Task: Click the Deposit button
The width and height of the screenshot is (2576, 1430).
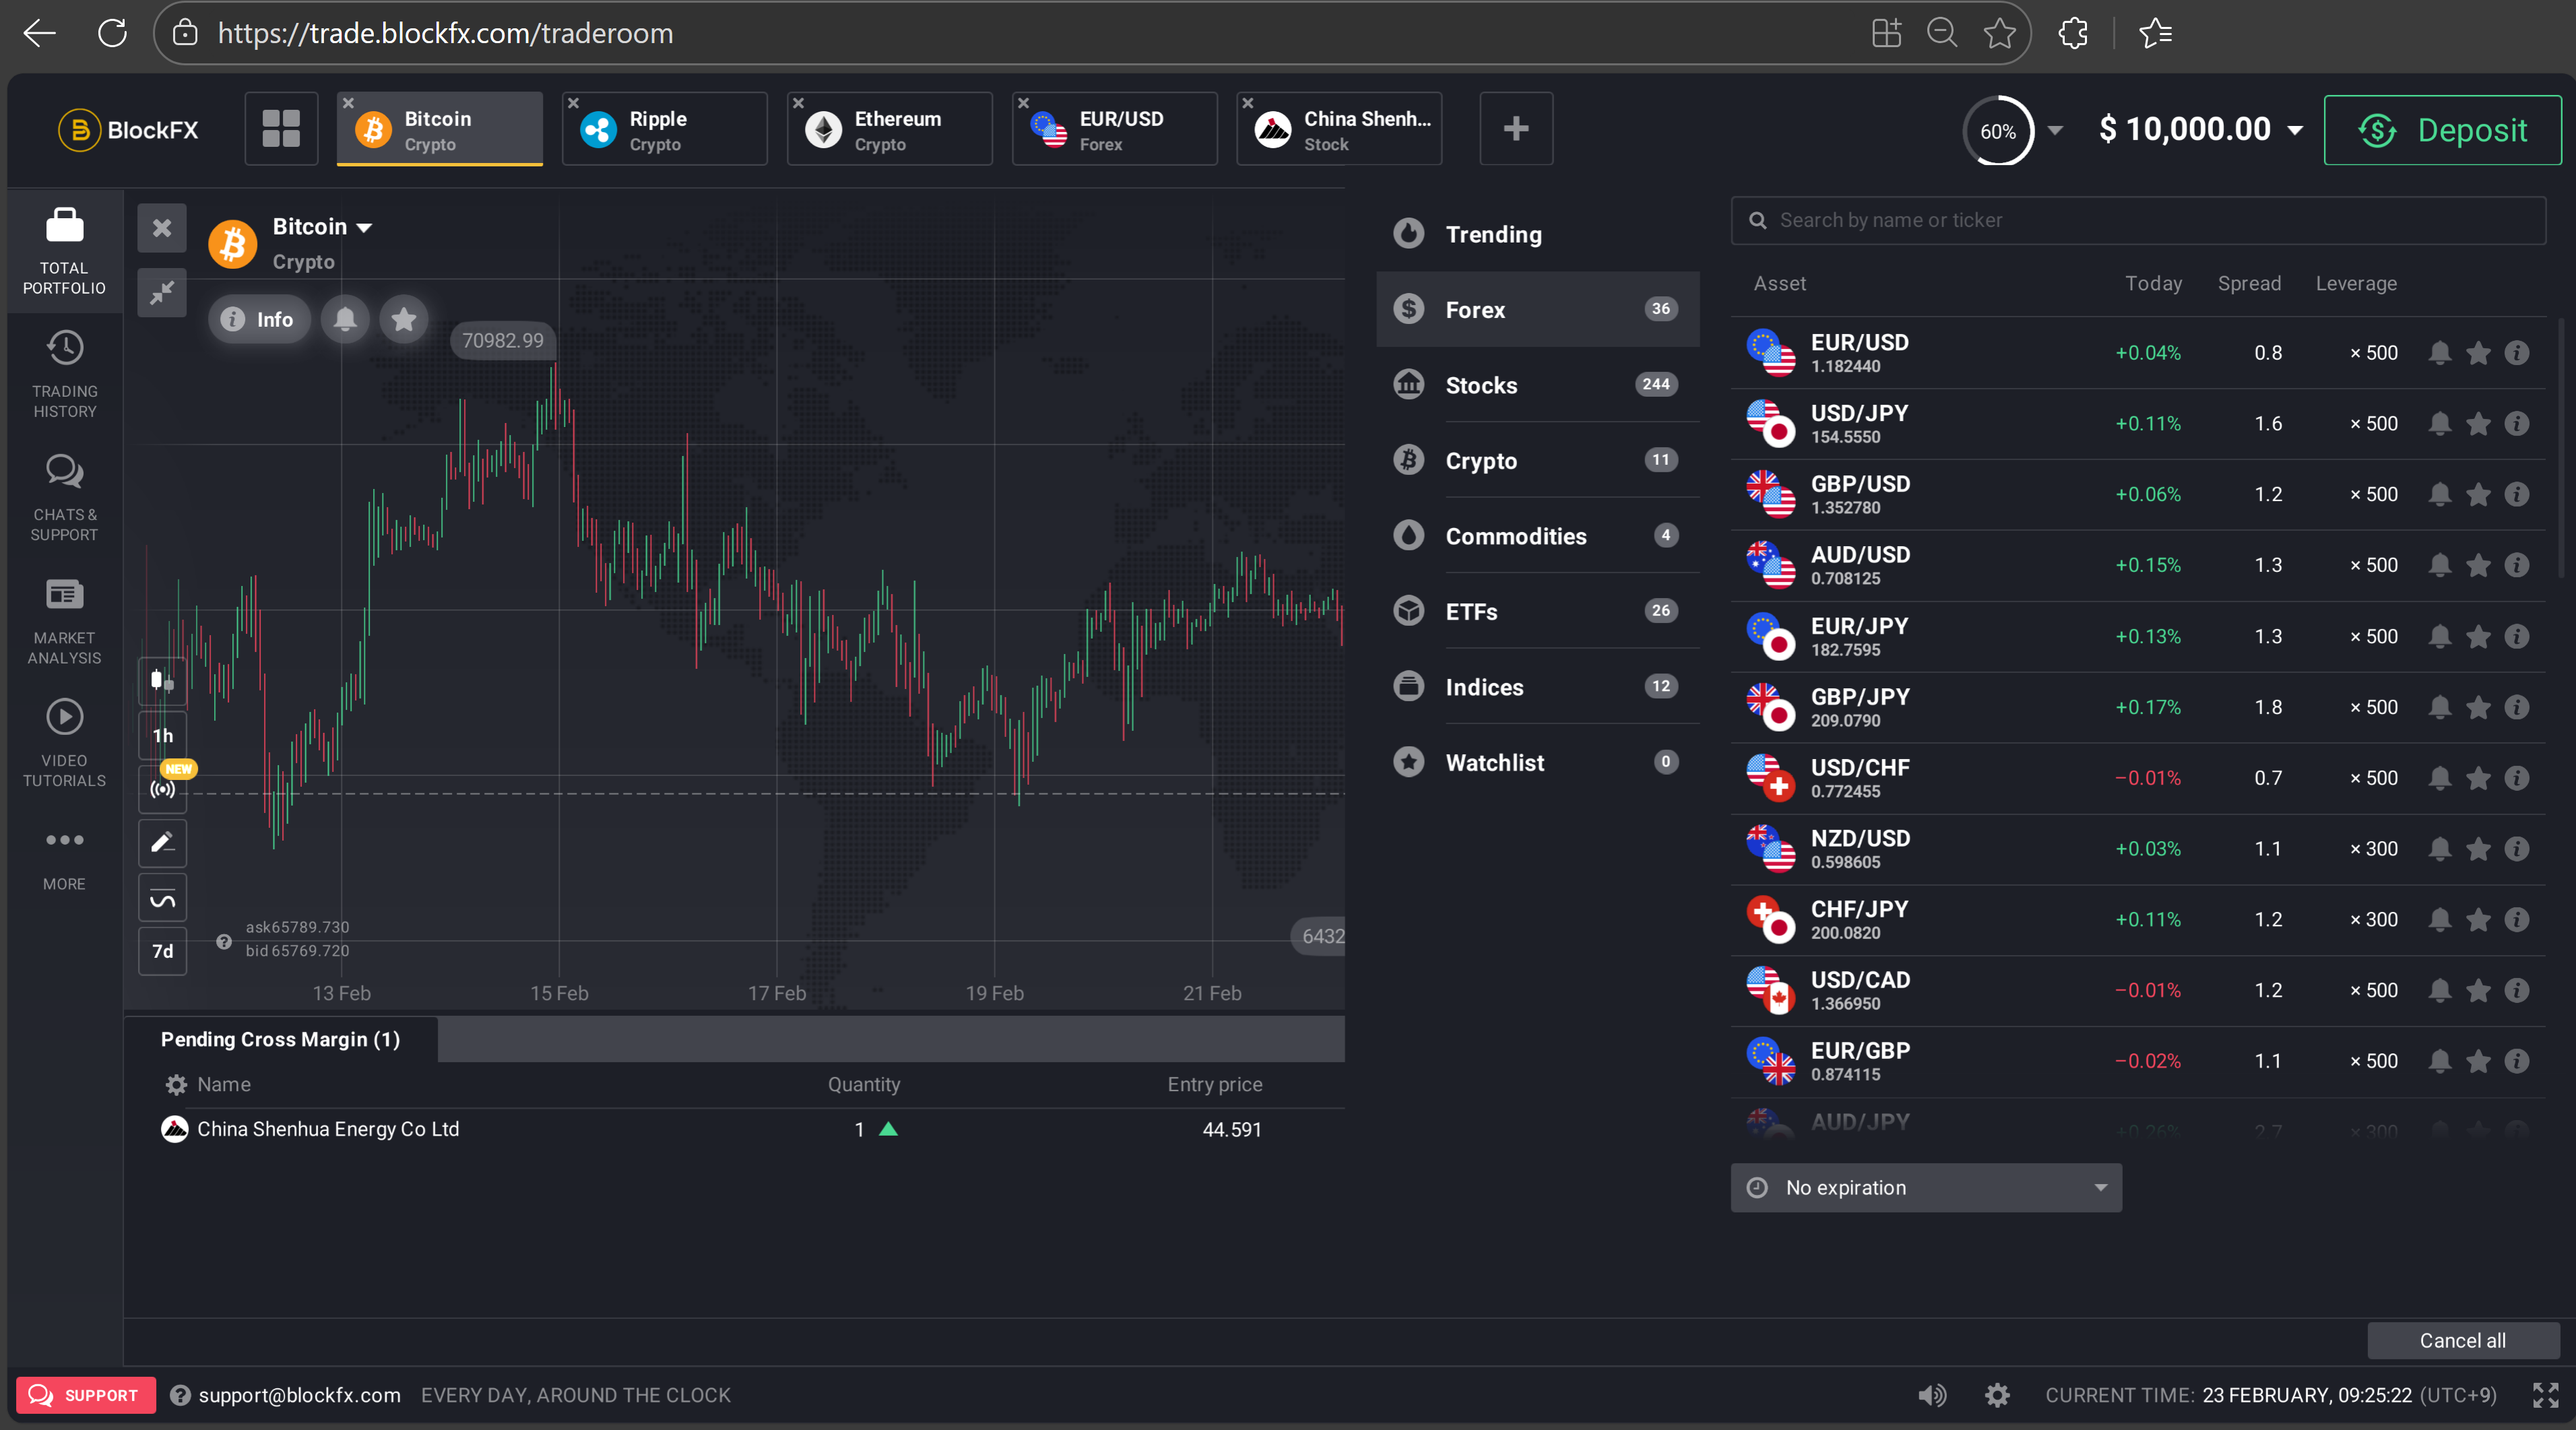Action: [x=2442, y=130]
